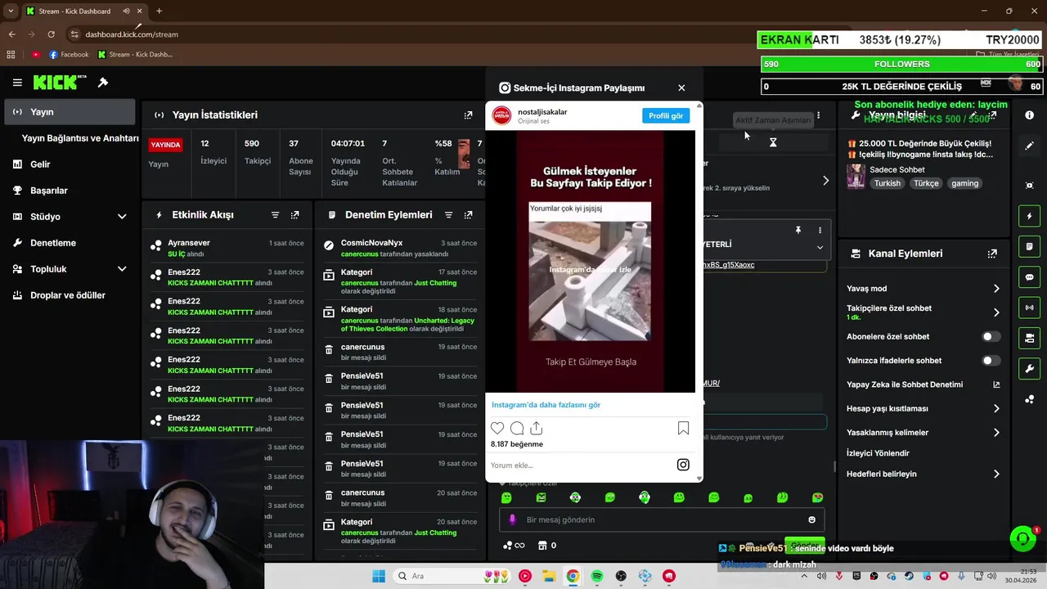This screenshot has height=589, width=1047.
Task: Click the screen capture icon in right toolbar
Action: [x=1029, y=186]
